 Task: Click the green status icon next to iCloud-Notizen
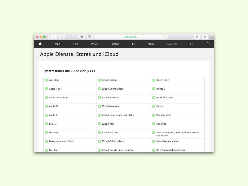click(x=100, y=133)
